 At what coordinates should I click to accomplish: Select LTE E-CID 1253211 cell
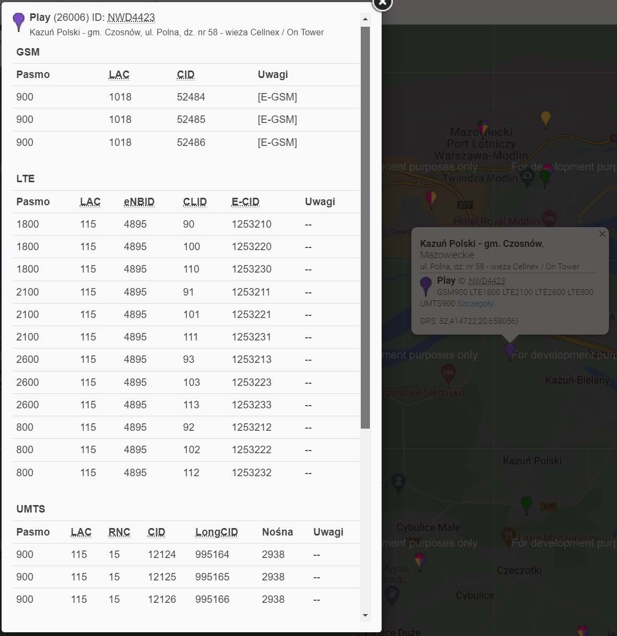[251, 292]
